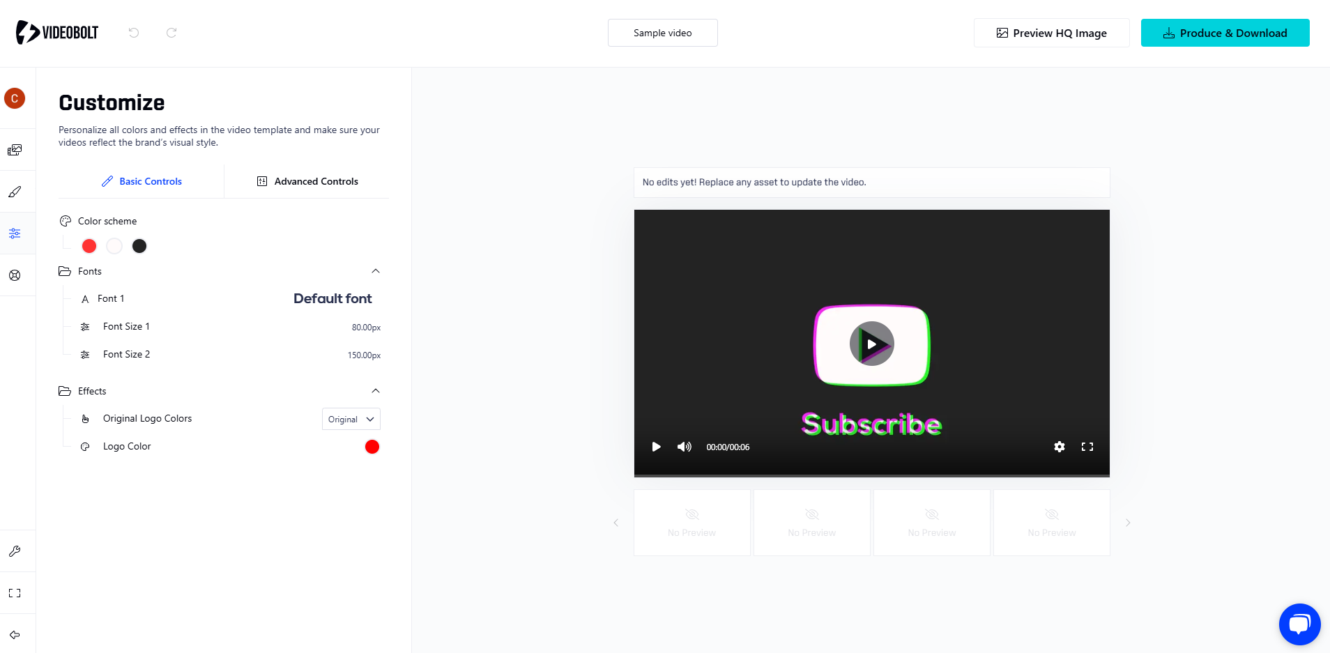Open the Original Logo Colors dropdown
This screenshot has width=1330, height=653.
pos(351,419)
